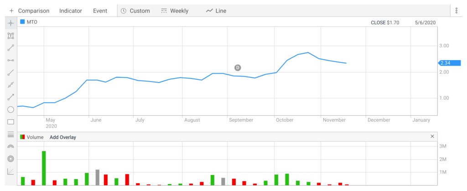Click the interval icon beside Weekly
This screenshot has height=191, width=467.
pyautogui.click(x=164, y=10)
